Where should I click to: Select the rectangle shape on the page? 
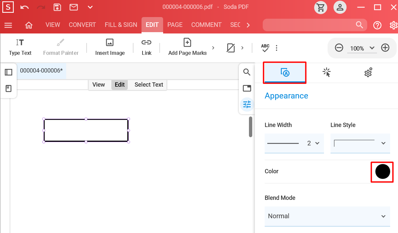point(86,130)
